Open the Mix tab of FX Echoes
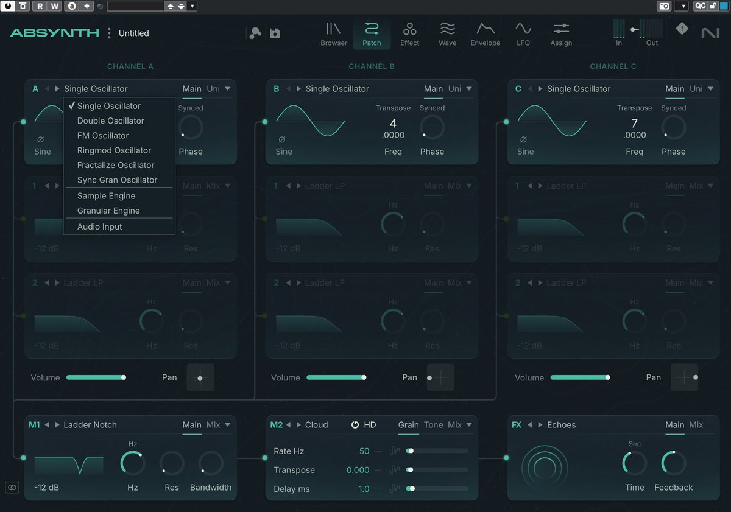The image size is (731, 512). pyautogui.click(x=696, y=425)
